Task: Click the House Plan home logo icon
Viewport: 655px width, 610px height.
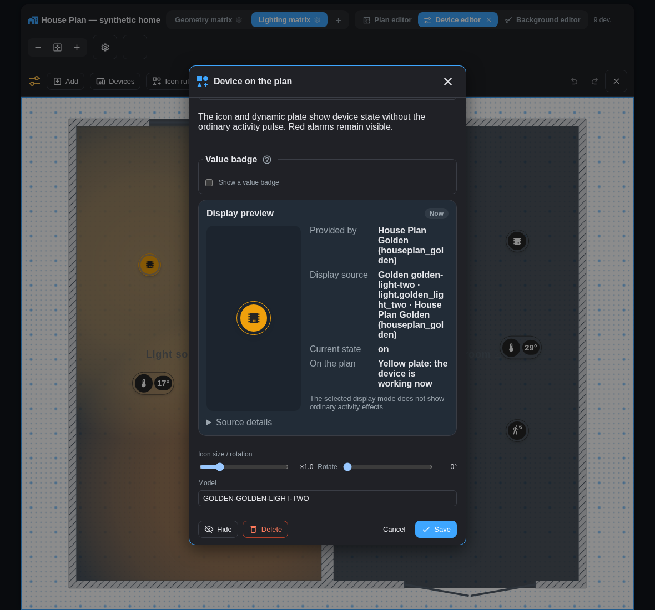Action: tap(33, 20)
